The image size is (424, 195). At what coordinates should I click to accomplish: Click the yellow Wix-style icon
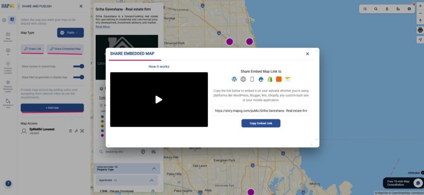point(287,79)
